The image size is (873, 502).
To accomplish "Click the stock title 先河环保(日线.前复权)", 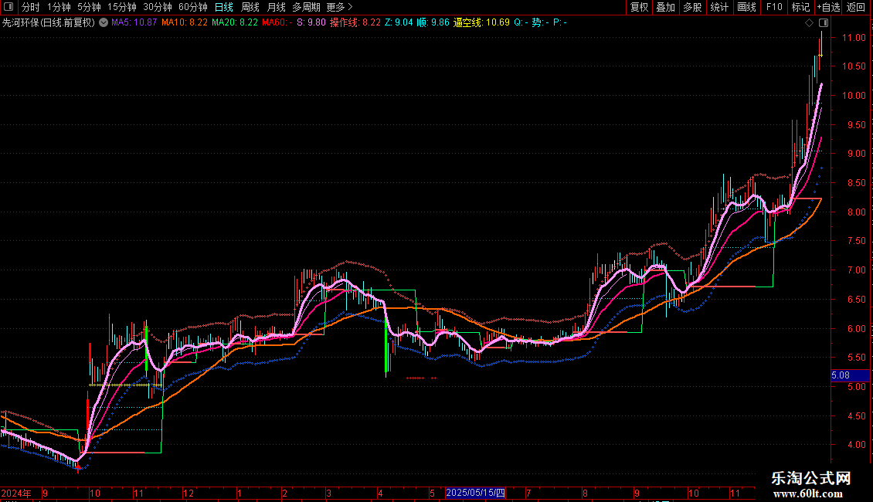I will [x=49, y=23].
